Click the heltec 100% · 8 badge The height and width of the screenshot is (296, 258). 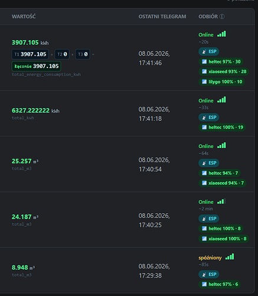221,229
